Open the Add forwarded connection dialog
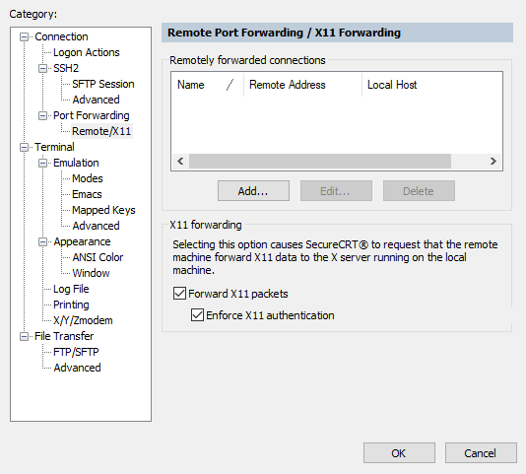The image size is (526, 474). 253,190
